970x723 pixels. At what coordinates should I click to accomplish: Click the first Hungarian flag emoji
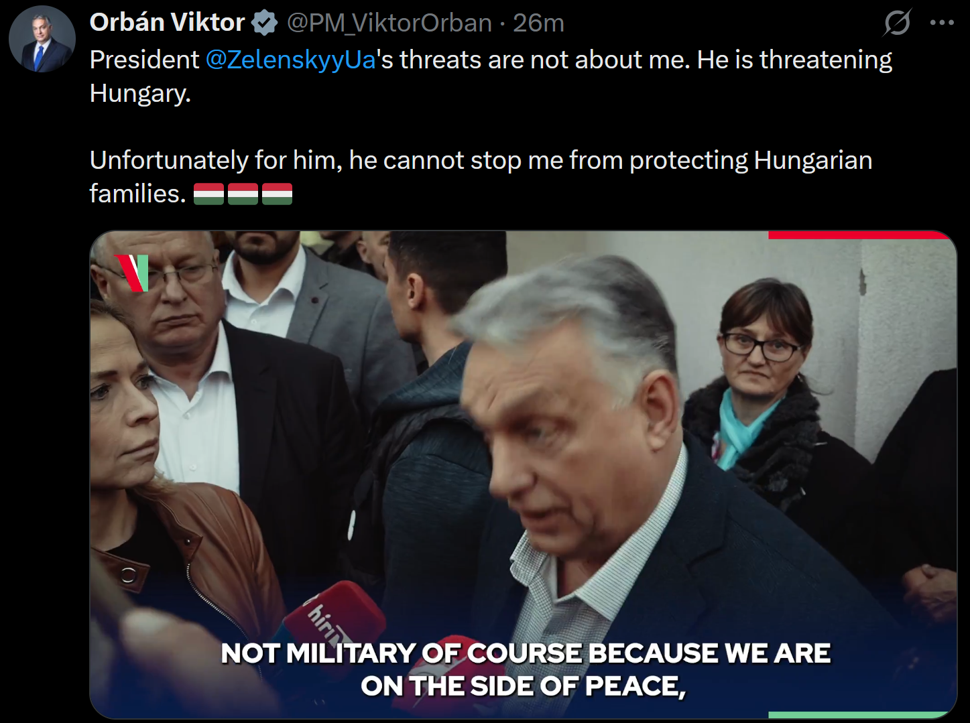pyautogui.click(x=208, y=194)
